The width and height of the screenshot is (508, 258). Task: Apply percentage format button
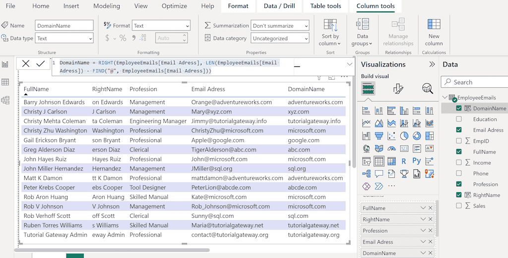pos(123,38)
